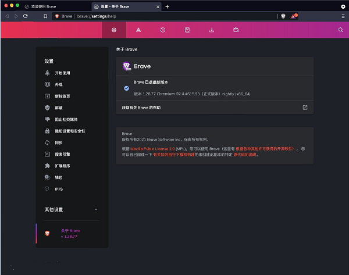Go forward with the forward arrow
Viewport: 349px width, 275px height.
coord(16,16)
